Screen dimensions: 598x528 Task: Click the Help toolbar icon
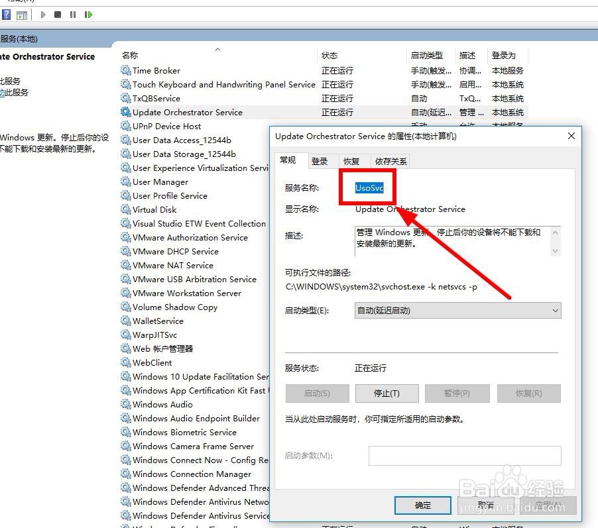[7, 15]
